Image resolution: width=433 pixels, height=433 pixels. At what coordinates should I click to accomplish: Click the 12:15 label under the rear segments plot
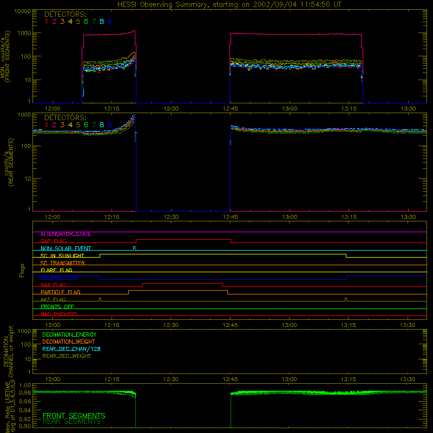coord(111,217)
